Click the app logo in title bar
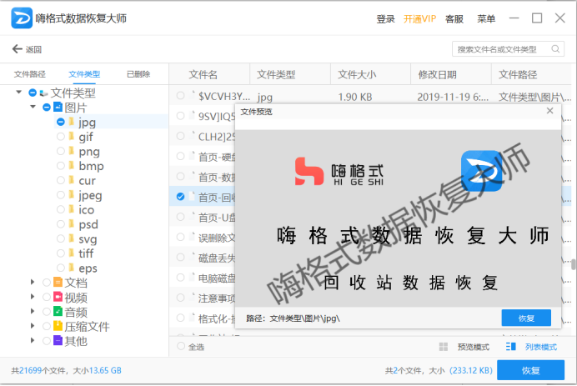This screenshot has width=577, height=386. 22,18
